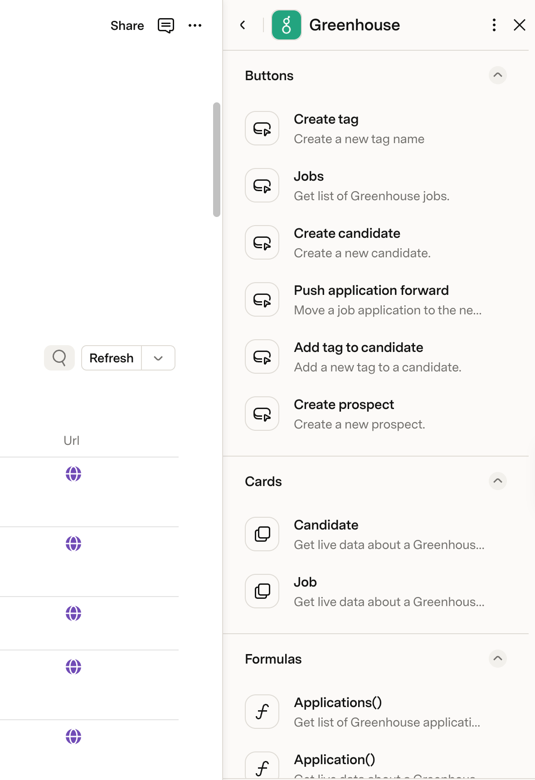
Task: Click the Create tag button icon
Action: point(262,128)
